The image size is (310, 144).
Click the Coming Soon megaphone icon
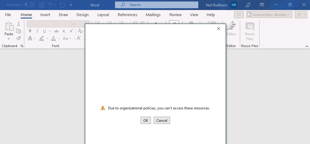coord(248,5)
